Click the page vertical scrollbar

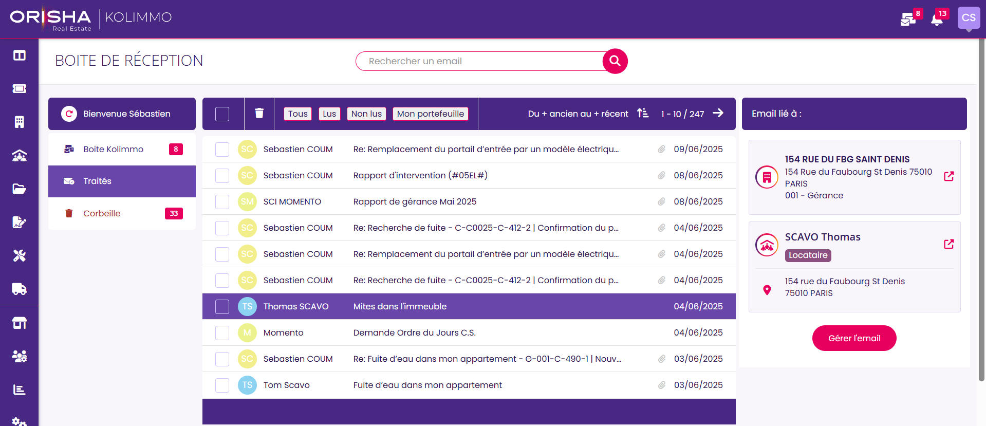tap(982, 211)
